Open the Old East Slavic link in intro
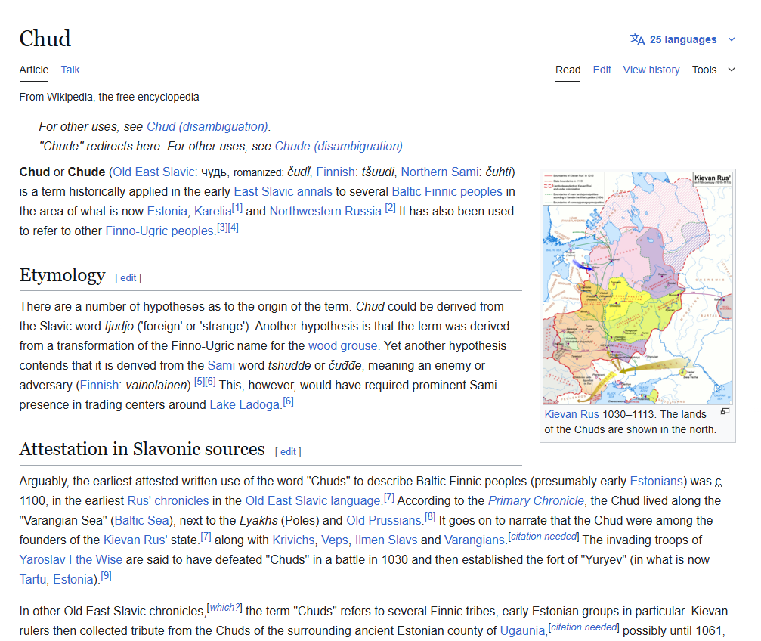Viewport: 761px width, 641px height. [x=154, y=172]
